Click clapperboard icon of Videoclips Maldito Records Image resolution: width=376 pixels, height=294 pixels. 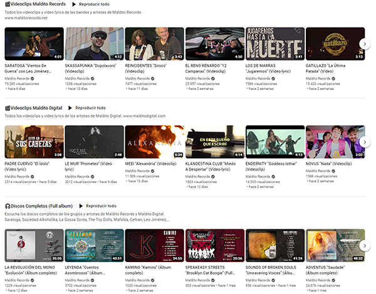(x=8, y=4)
